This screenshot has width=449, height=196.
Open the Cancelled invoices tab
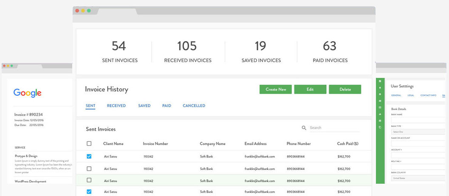tap(194, 106)
